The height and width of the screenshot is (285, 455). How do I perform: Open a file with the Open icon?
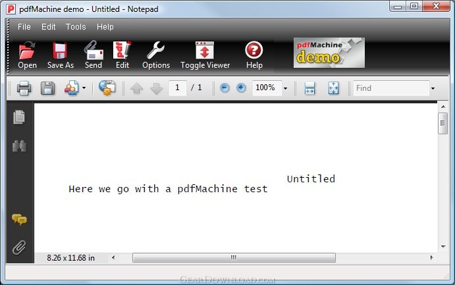27,55
